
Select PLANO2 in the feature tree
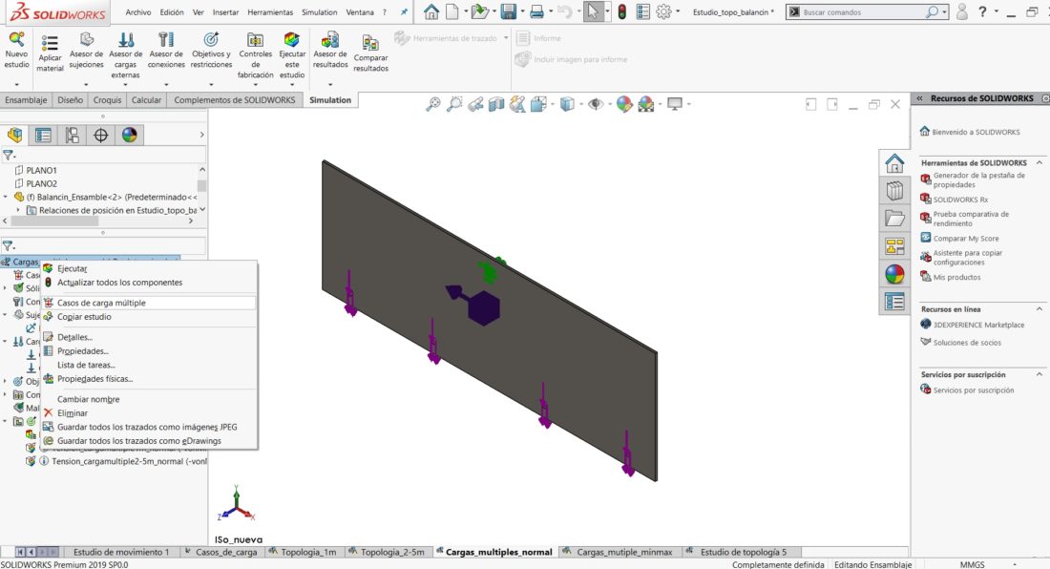coord(41,183)
